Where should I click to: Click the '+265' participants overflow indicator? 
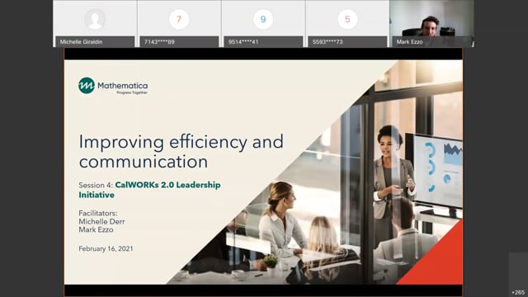[x=518, y=292]
